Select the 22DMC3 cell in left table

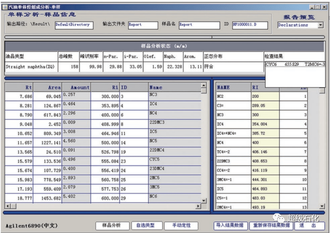[x=175, y=124]
